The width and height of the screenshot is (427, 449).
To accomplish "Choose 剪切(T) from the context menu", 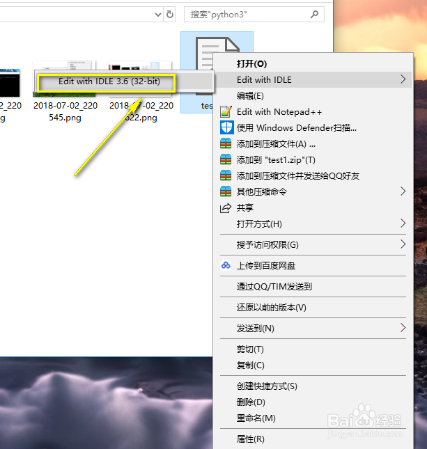I will [x=313, y=349].
